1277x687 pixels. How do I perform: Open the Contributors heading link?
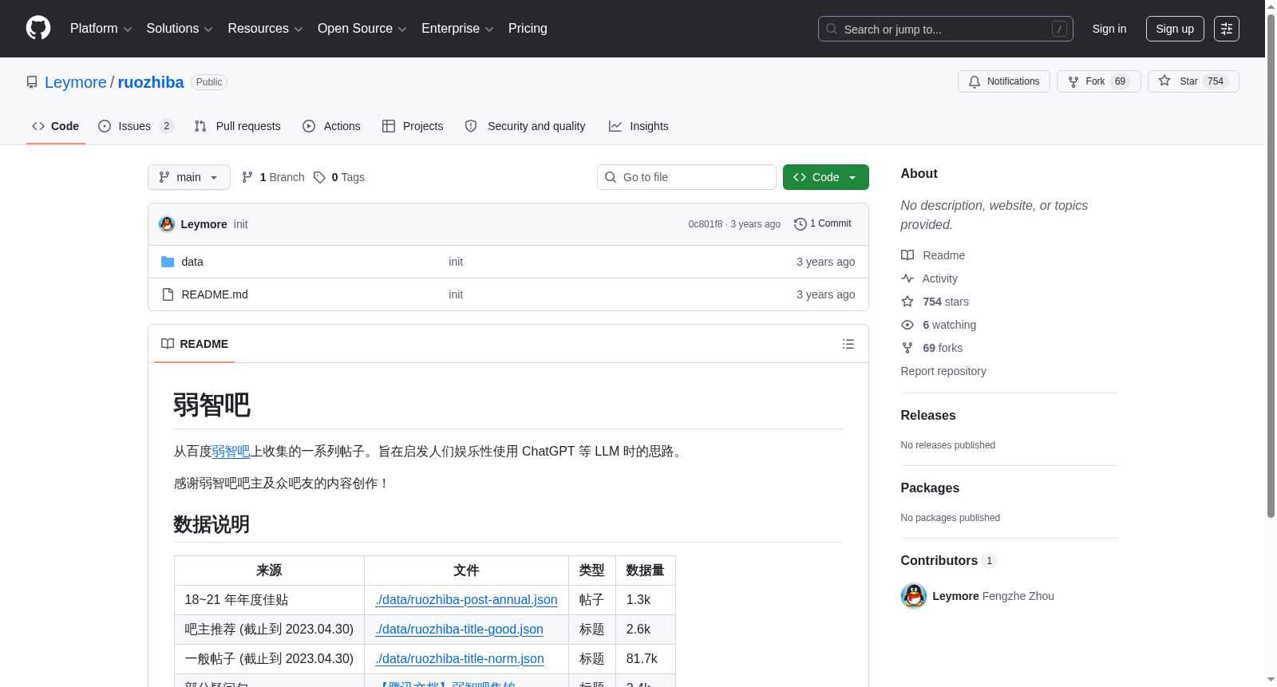pyautogui.click(x=949, y=561)
